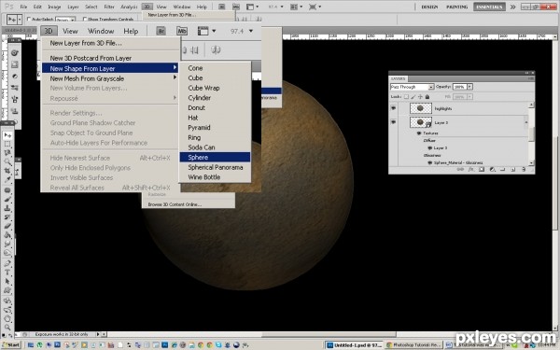Select the Eraser tool
The image size is (560, 350).
[x=7, y=226]
